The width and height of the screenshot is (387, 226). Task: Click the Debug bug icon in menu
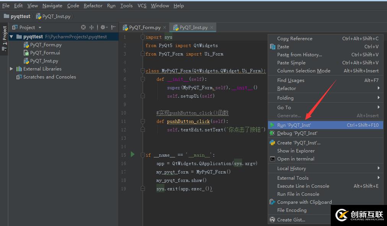tap(272, 133)
